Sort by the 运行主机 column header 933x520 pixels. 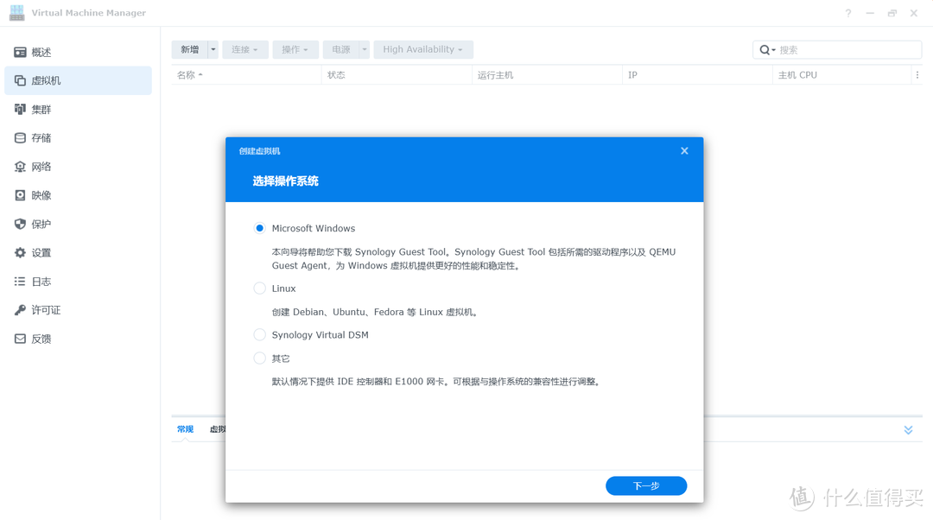click(x=547, y=75)
